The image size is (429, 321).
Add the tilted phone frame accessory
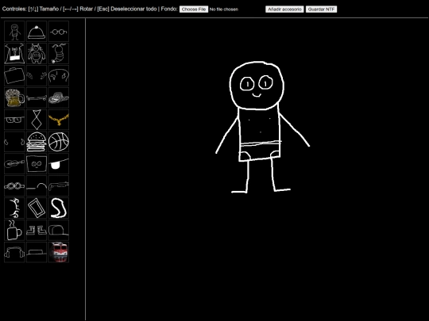[37, 208]
